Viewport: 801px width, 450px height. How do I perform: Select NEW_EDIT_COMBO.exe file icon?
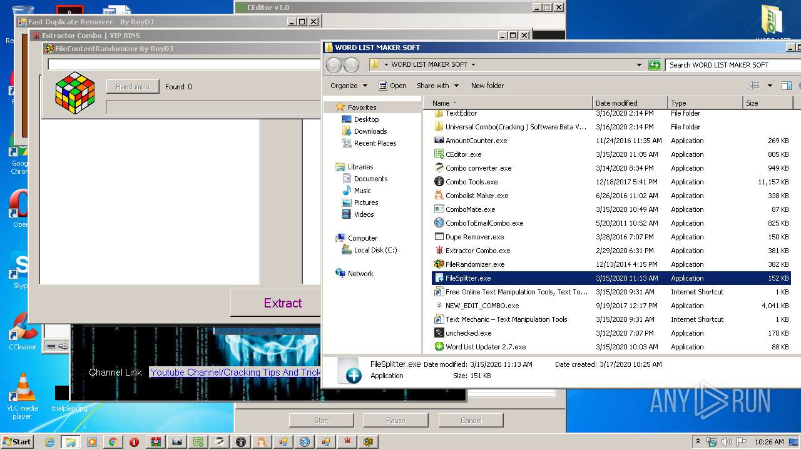[439, 306]
